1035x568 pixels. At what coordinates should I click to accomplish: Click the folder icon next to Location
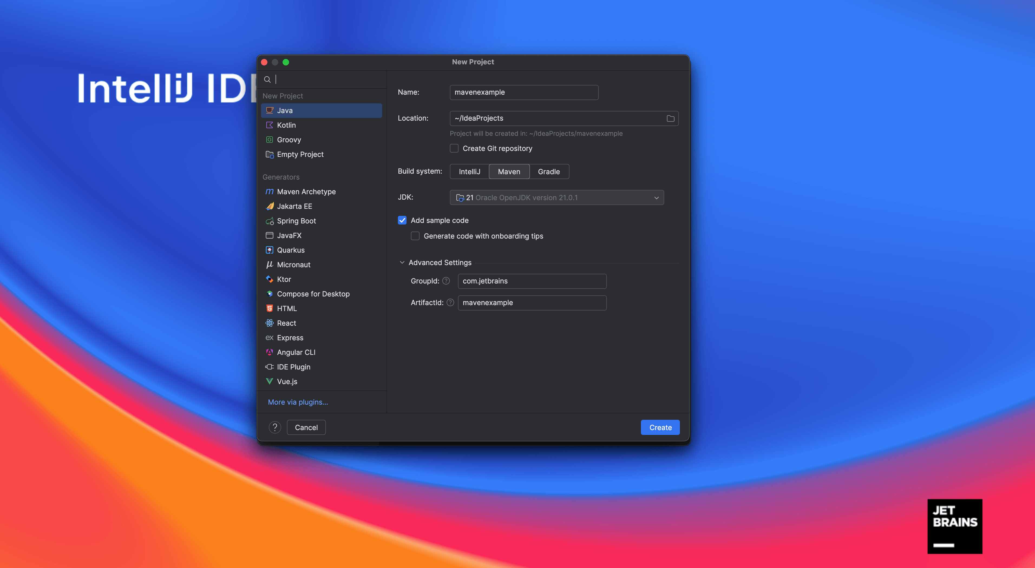click(x=670, y=118)
